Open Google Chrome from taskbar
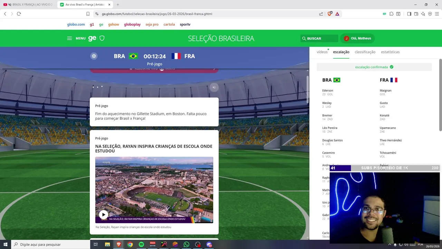442x249 pixels. pos(130,245)
